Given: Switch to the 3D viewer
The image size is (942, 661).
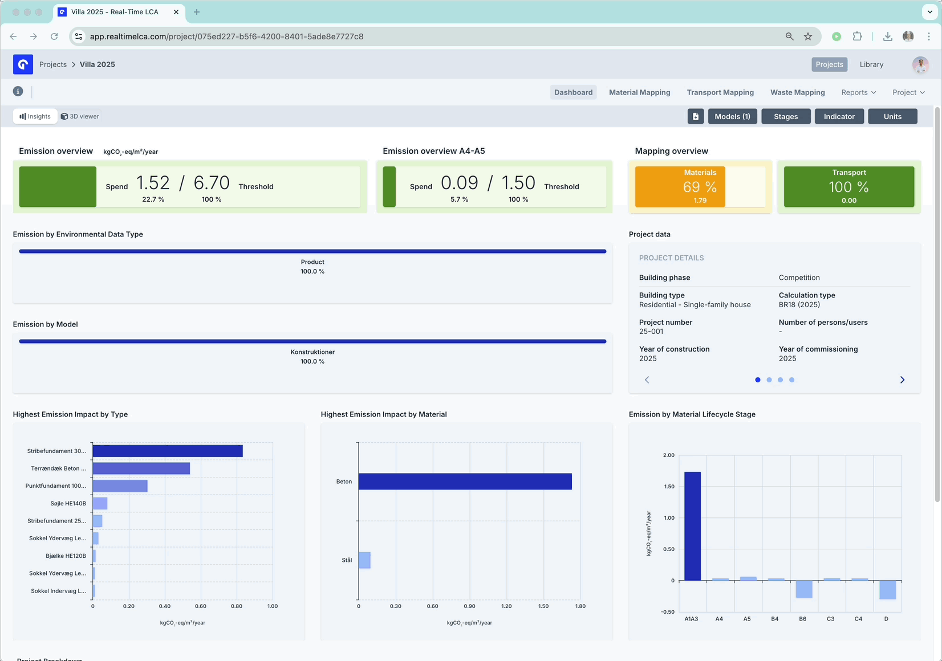Looking at the screenshot, I should tap(80, 116).
